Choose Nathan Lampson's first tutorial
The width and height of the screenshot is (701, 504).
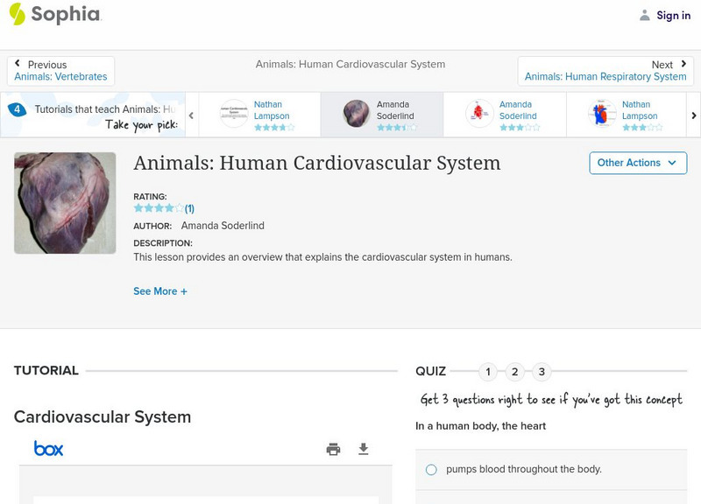259,115
